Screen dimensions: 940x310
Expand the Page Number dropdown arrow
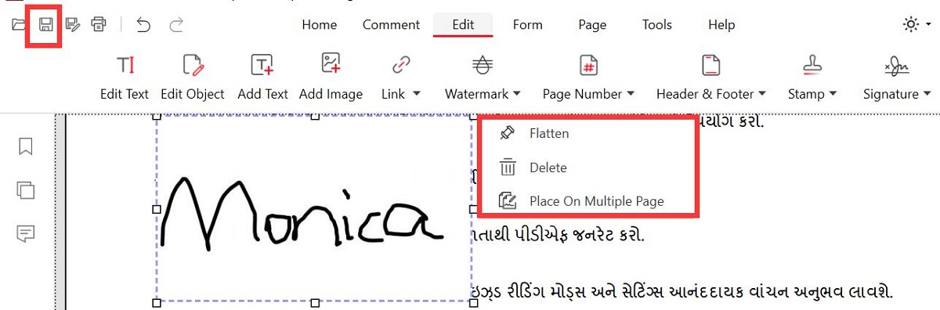tap(630, 94)
